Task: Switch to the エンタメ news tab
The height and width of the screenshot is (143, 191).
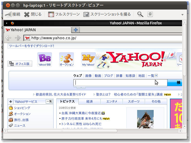Action: pos(112,102)
